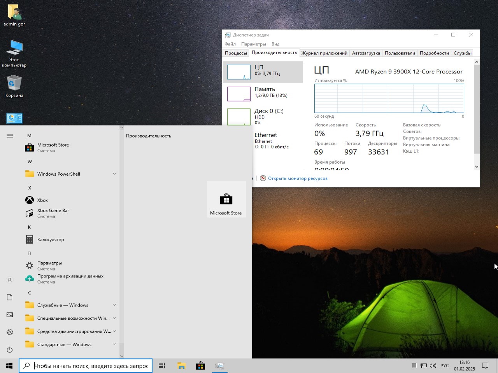498x373 pixels.
Task: Click the network icon in system tray
Action: point(424,366)
